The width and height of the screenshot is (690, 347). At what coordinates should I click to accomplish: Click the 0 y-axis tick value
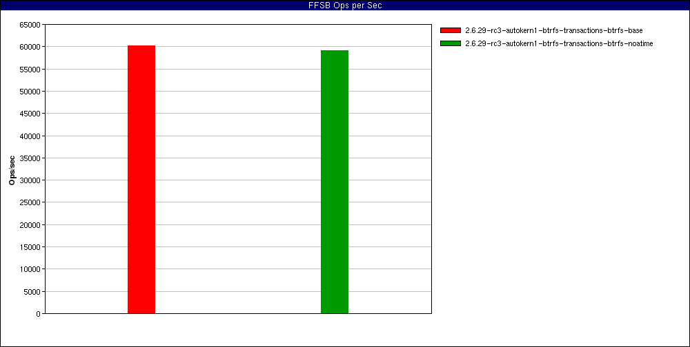click(39, 314)
